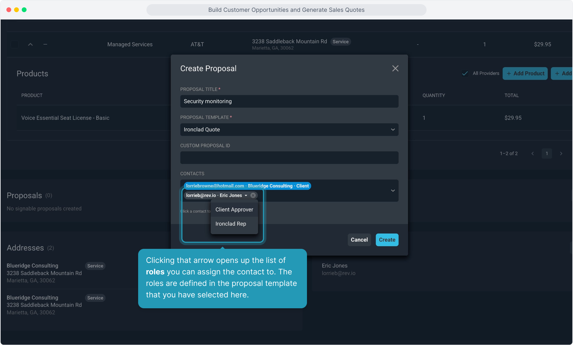Go to the next results page

coord(561,154)
